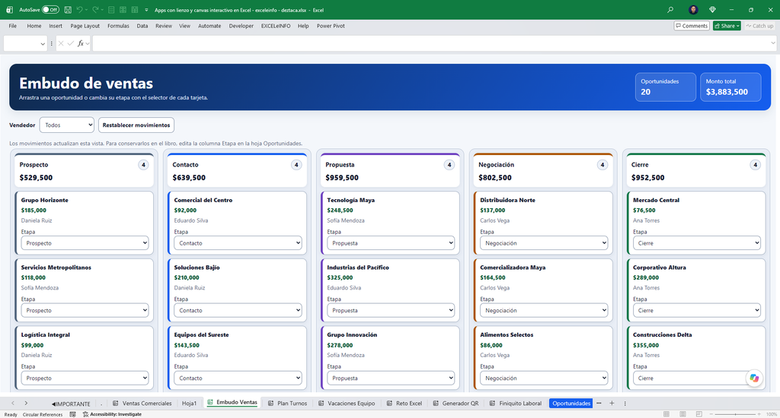Screen dimensions: 780x418
Task: Click the Restablecer movimientos button
Action: click(136, 125)
